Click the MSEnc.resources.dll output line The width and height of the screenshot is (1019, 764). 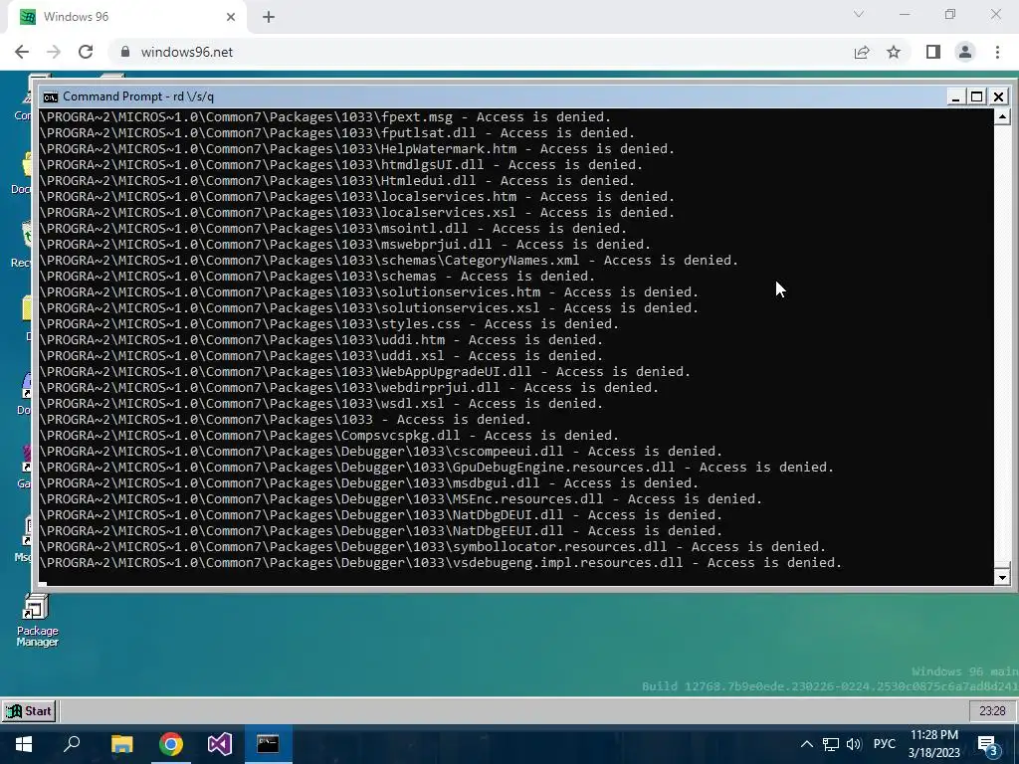pos(401,499)
